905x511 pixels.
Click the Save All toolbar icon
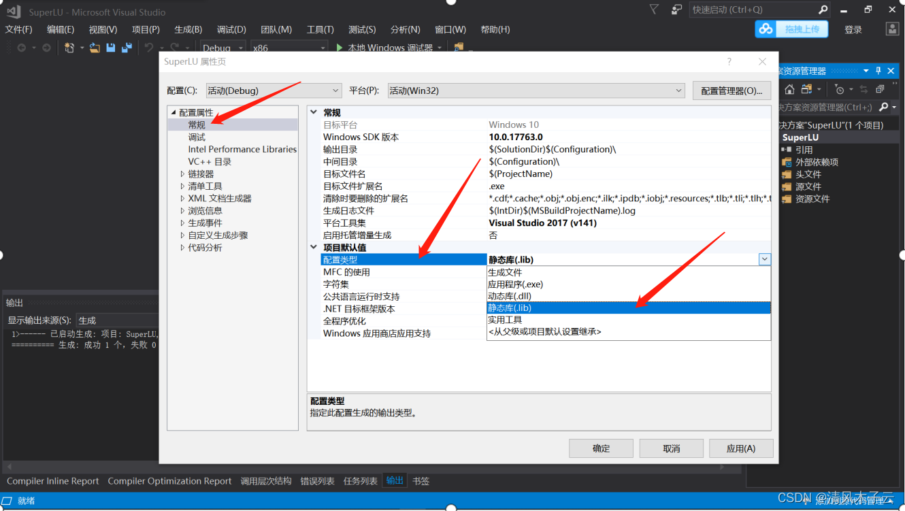[127, 48]
